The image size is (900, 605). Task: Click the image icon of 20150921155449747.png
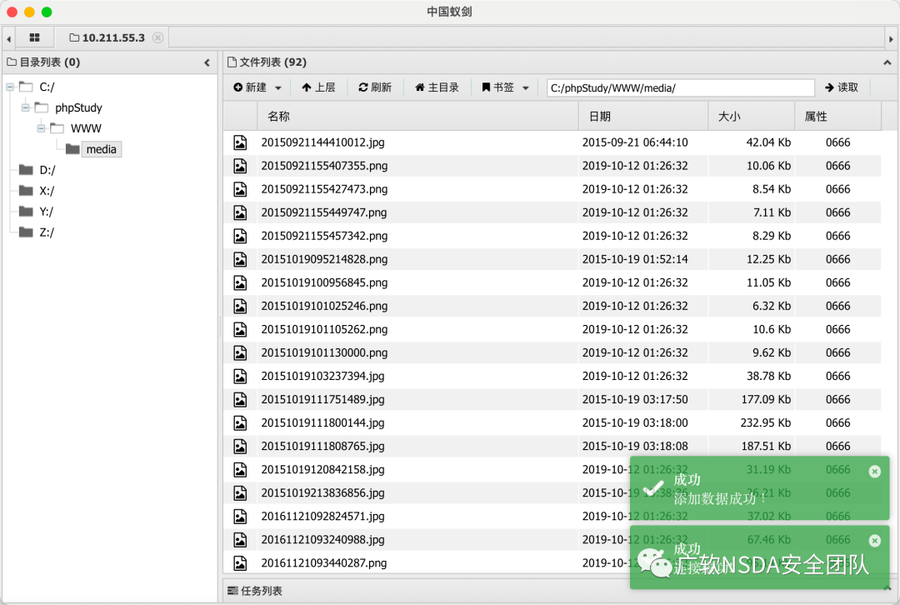pos(240,212)
